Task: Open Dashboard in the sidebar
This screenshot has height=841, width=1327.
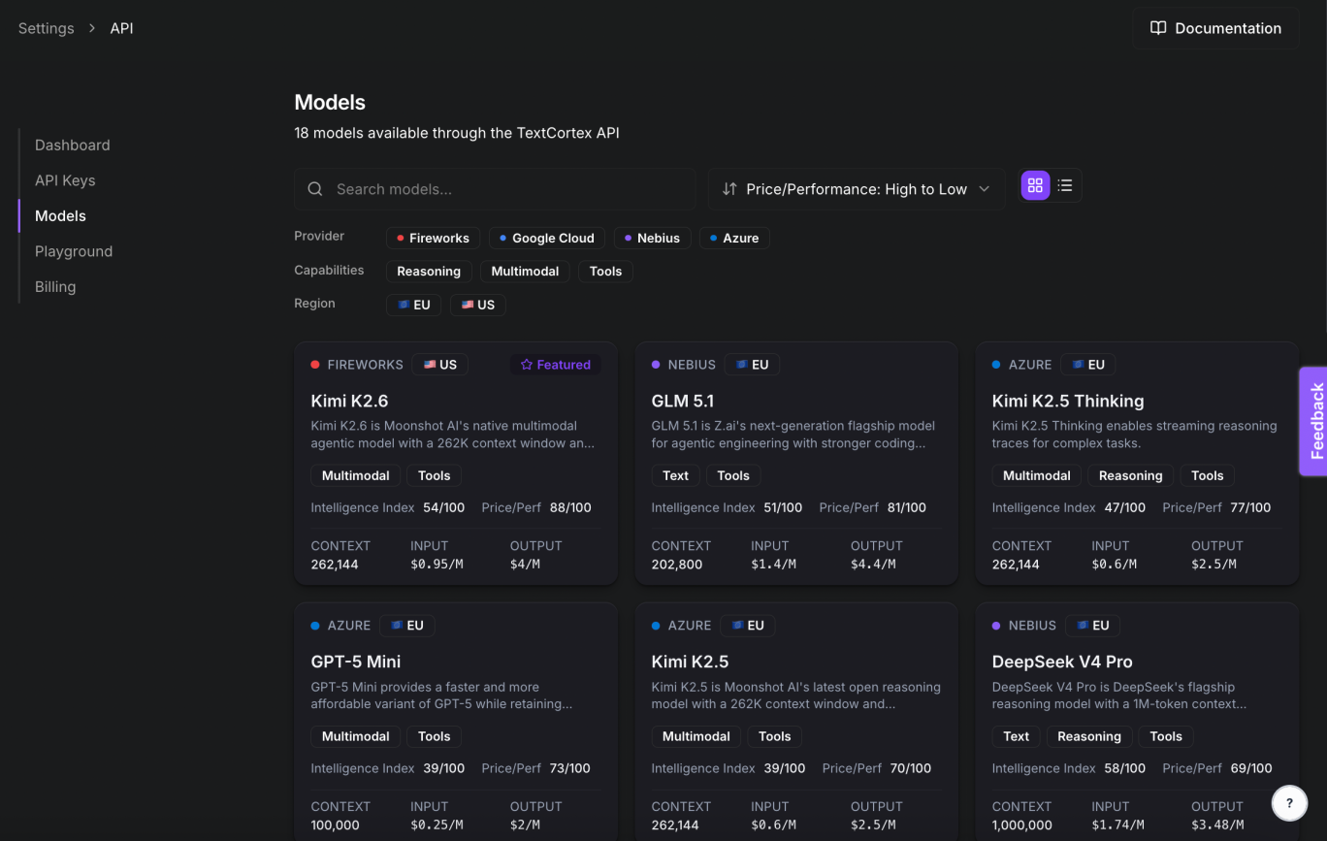Action: tap(73, 146)
